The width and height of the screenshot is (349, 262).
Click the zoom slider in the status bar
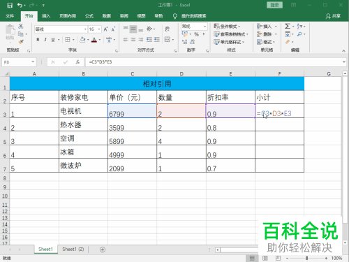tap(306, 258)
